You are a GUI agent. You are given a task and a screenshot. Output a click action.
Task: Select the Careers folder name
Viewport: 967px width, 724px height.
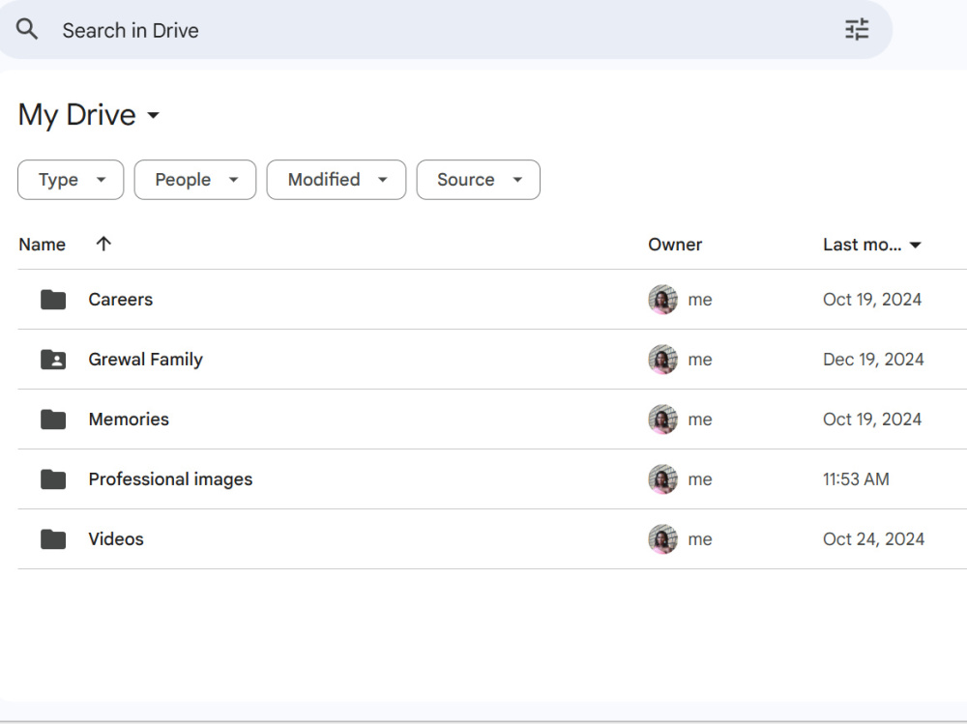click(x=120, y=299)
